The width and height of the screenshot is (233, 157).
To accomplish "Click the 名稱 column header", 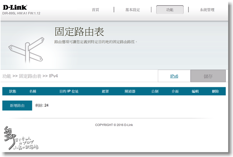I will point(33,91).
